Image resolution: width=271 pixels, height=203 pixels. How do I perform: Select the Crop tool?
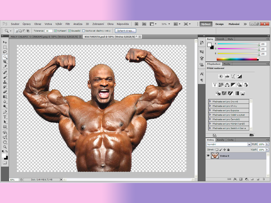[x=5, y=62]
